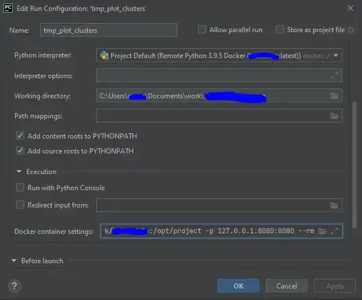This screenshot has height=300, width=362.
Task: Open folder browser for Working directory
Action: (x=334, y=96)
